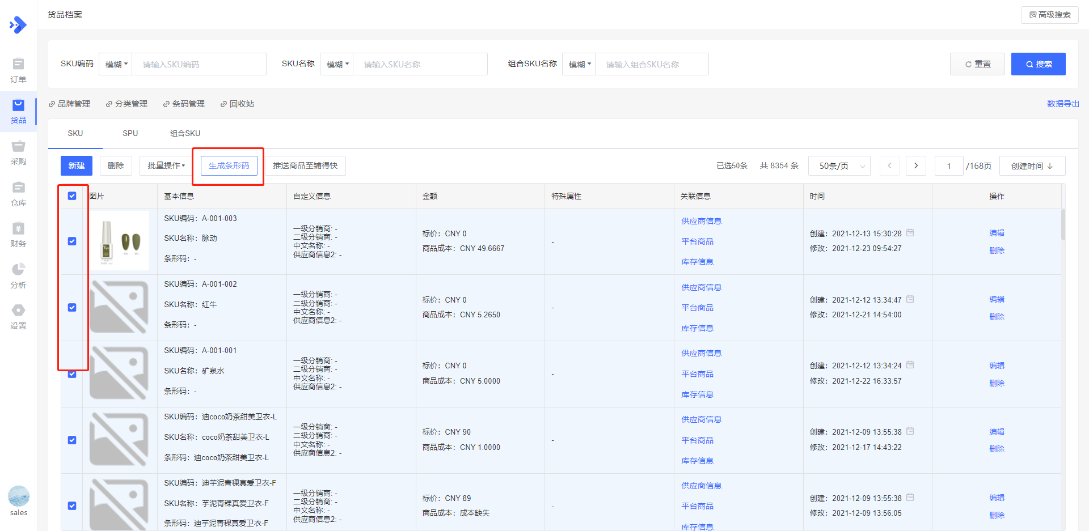Uncheck the row for SKU A-001-002

click(72, 307)
